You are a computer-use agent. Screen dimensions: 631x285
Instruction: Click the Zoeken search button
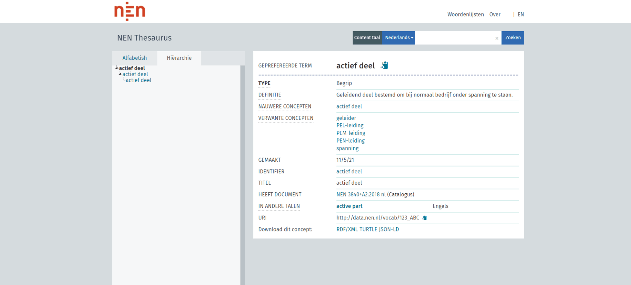pyautogui.click(x=513, y=38)
